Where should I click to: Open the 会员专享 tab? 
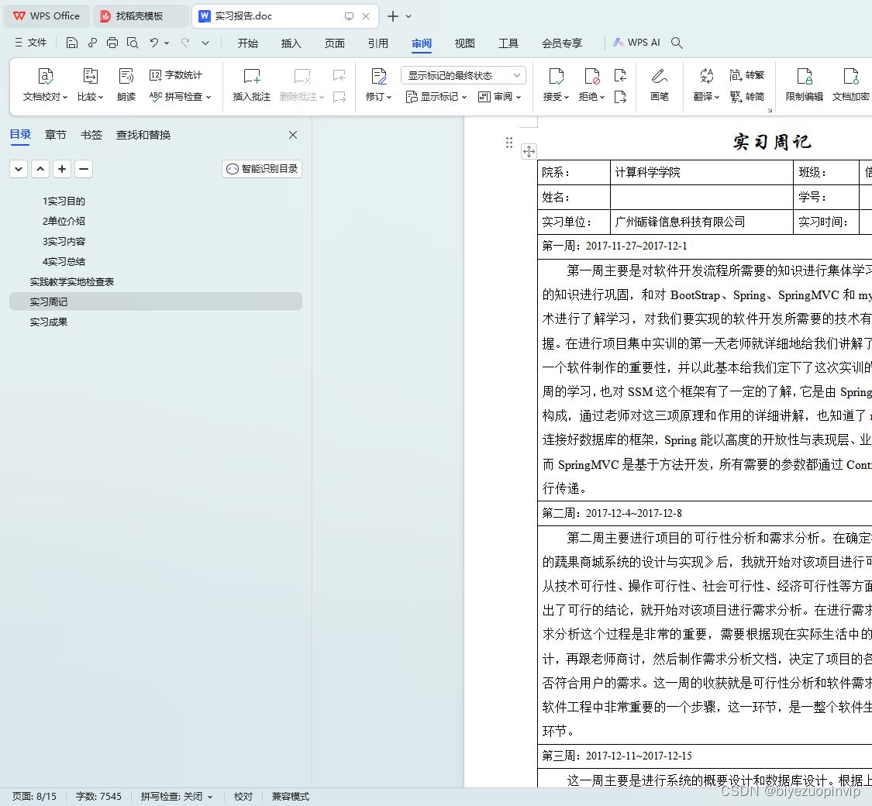[562, 43]
